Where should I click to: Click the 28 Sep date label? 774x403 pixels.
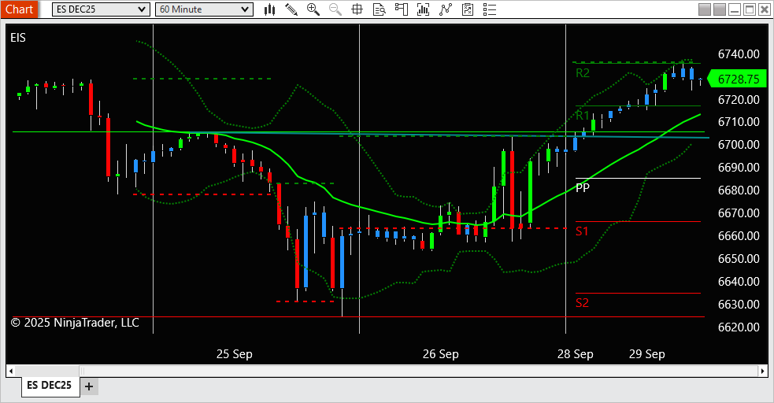pos(576,354)
